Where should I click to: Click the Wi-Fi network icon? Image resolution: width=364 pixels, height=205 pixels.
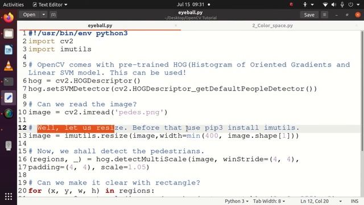(x=325, y=5)
